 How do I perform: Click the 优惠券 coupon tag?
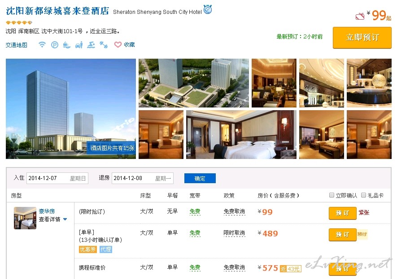[88, 249]
